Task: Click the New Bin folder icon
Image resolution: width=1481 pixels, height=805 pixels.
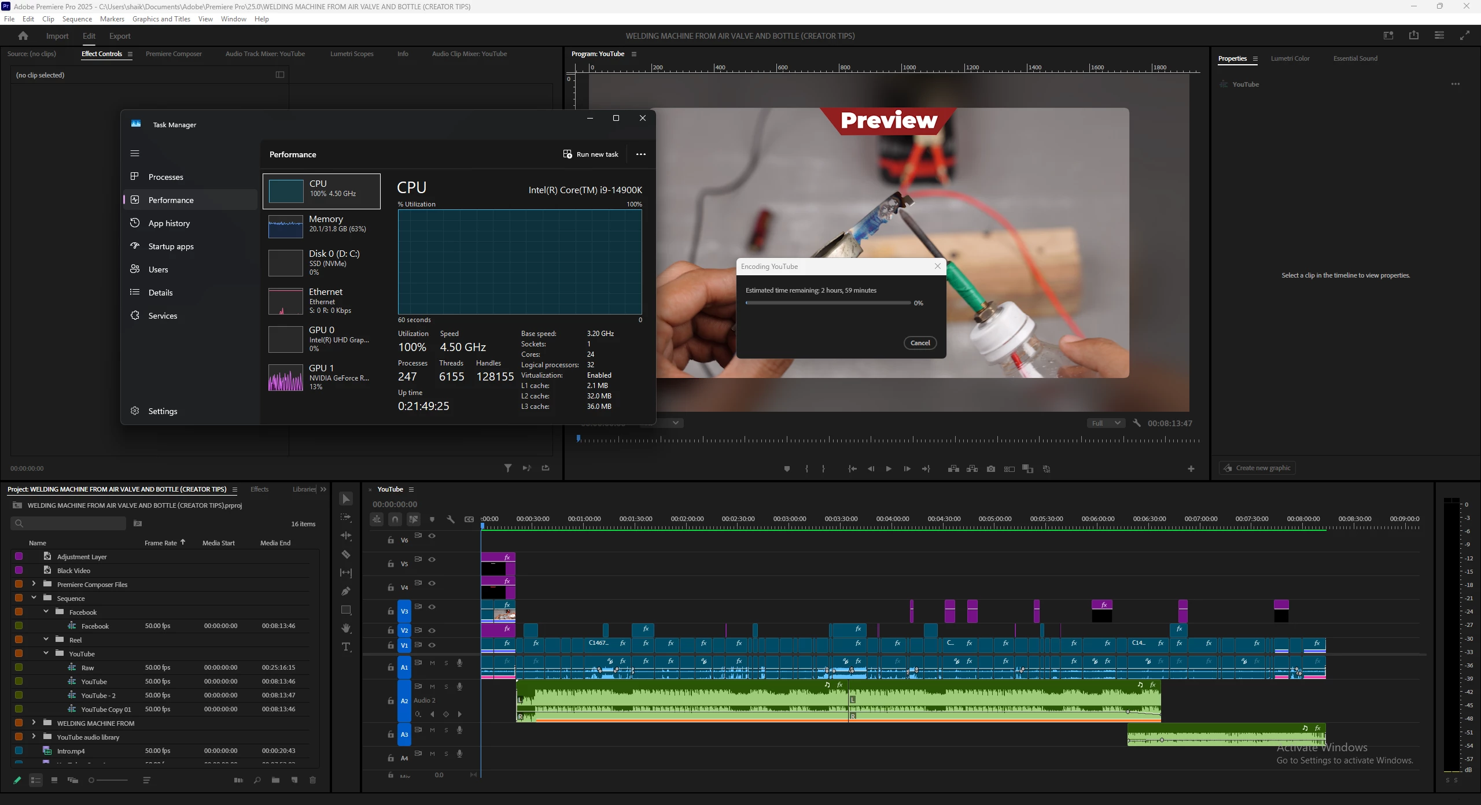Action: point(276,780)
